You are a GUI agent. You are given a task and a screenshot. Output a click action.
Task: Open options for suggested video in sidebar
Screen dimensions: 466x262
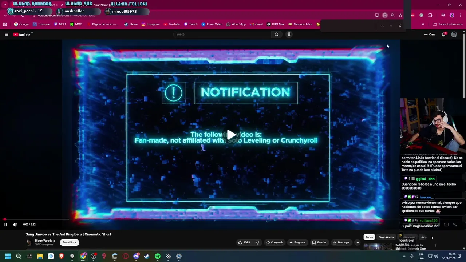pyautogui.click(x=435, y=246)
